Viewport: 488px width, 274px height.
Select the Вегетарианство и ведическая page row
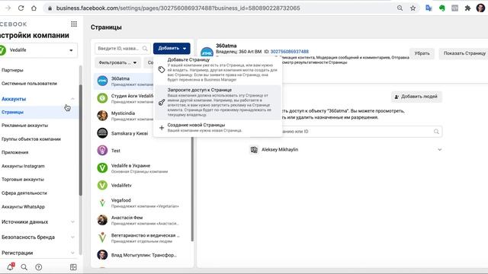tap(142, 237)
